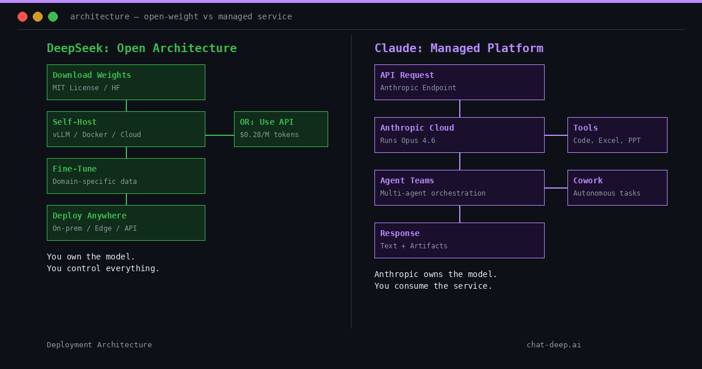Image resolution: width=702 pixels, height=369 pixels.
Task: Toggle the Cowork autonomous tasks box
Action: point(617,187)
